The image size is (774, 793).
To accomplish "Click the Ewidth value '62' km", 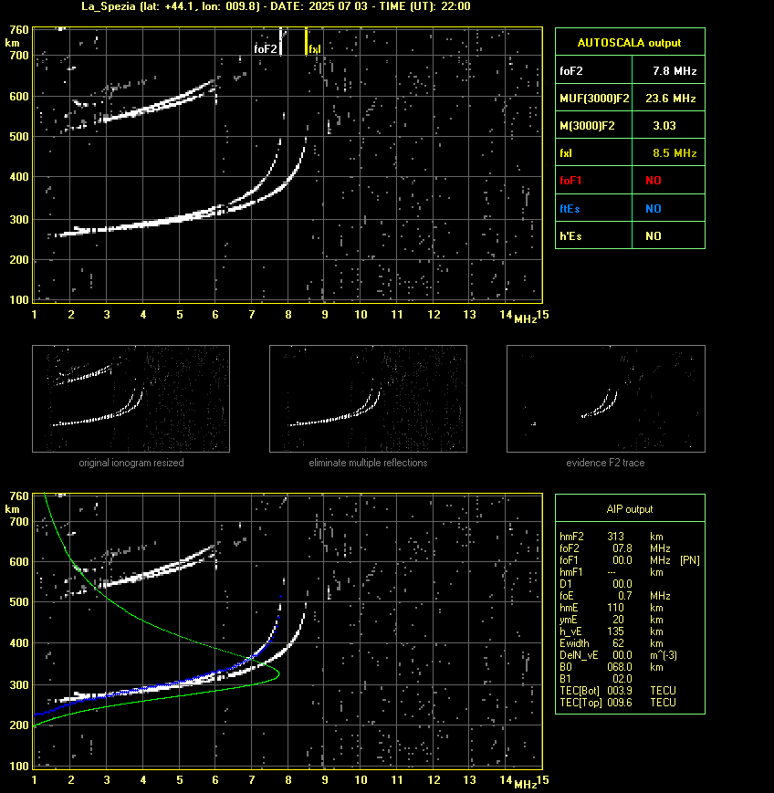I will [618, 643].
